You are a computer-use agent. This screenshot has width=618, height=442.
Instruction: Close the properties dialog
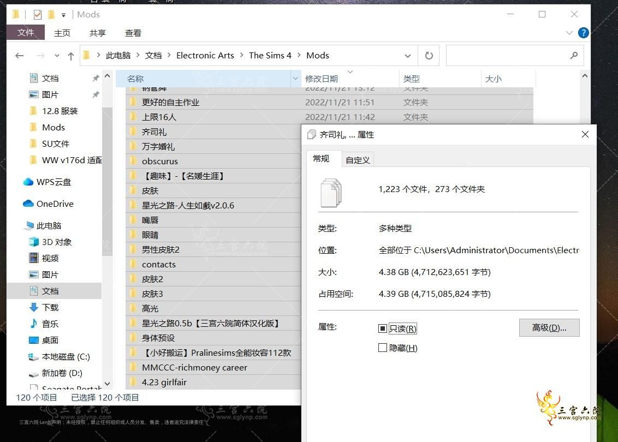(585, 134)
